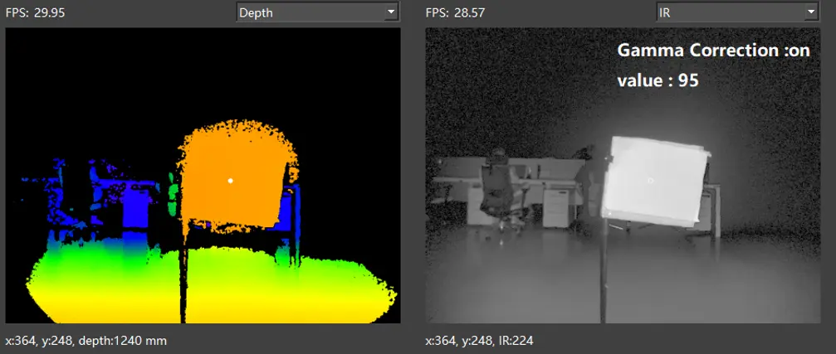This screenshot has height=354, width=836.
Task: Click the center marker in the IR image
Action: (651, 181)
